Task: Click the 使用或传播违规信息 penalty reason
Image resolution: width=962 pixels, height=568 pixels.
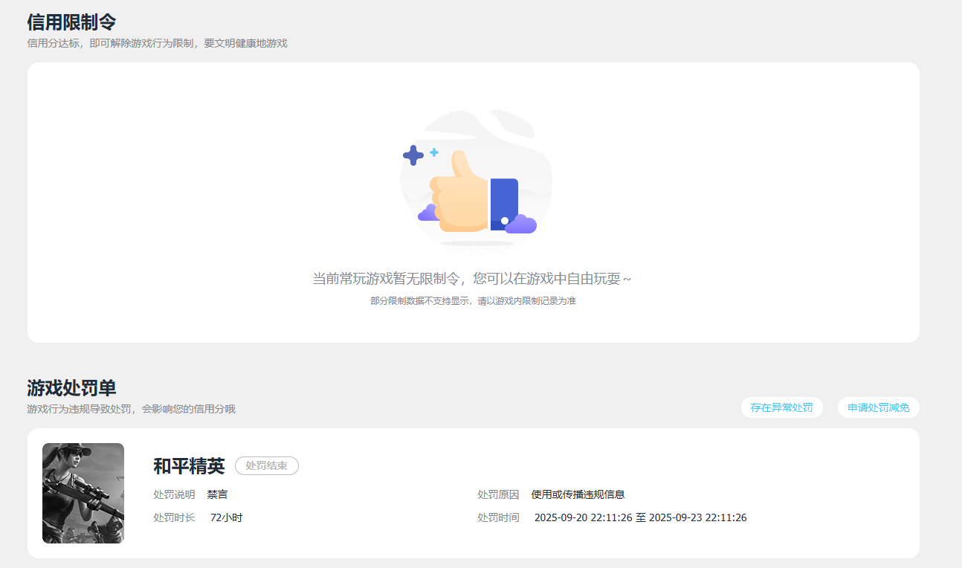Action: [578, 494]
